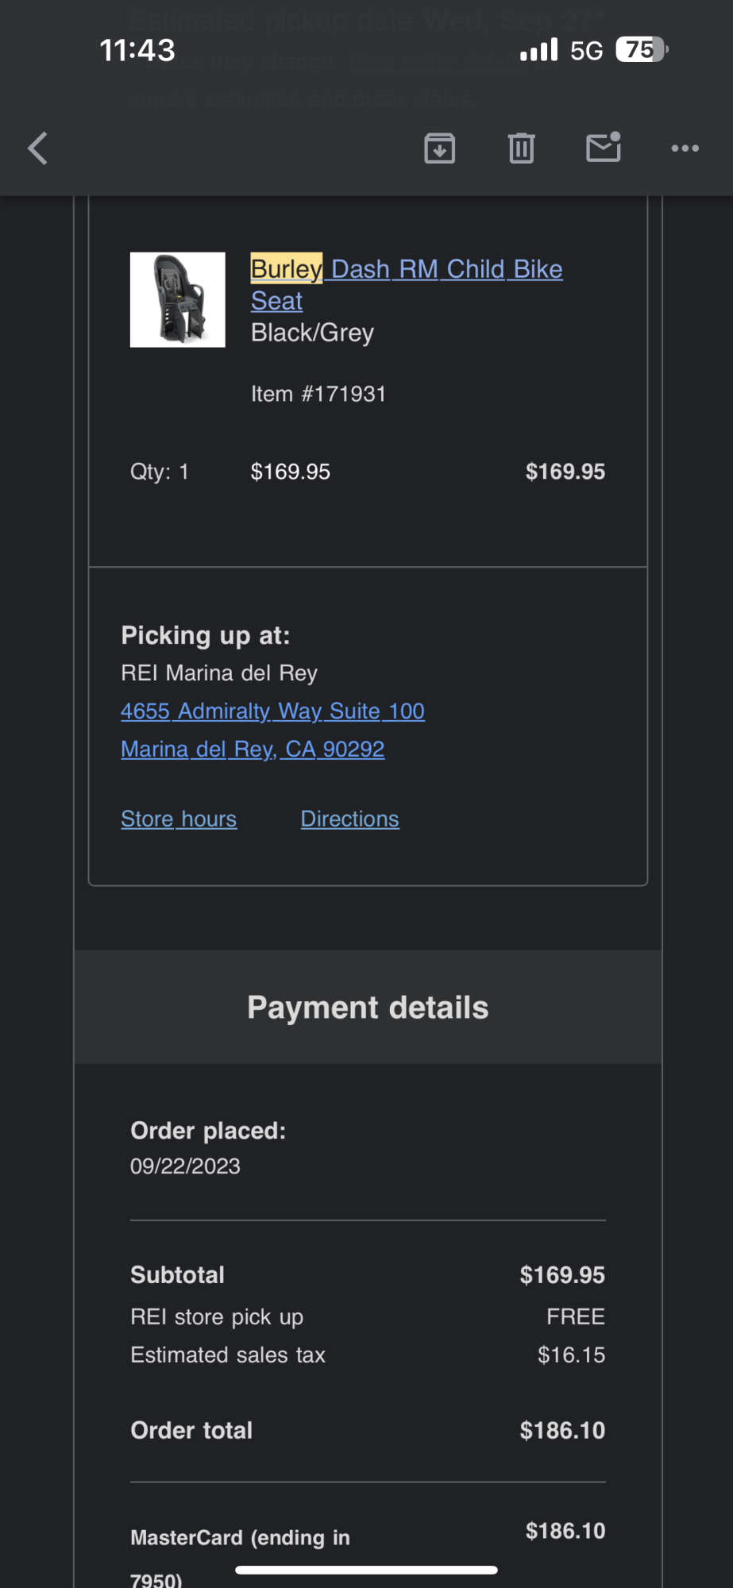Tap the Item #171931 text
This screenshot has width=733, height=1588.
pyautogui.click(x=318, y=394)
